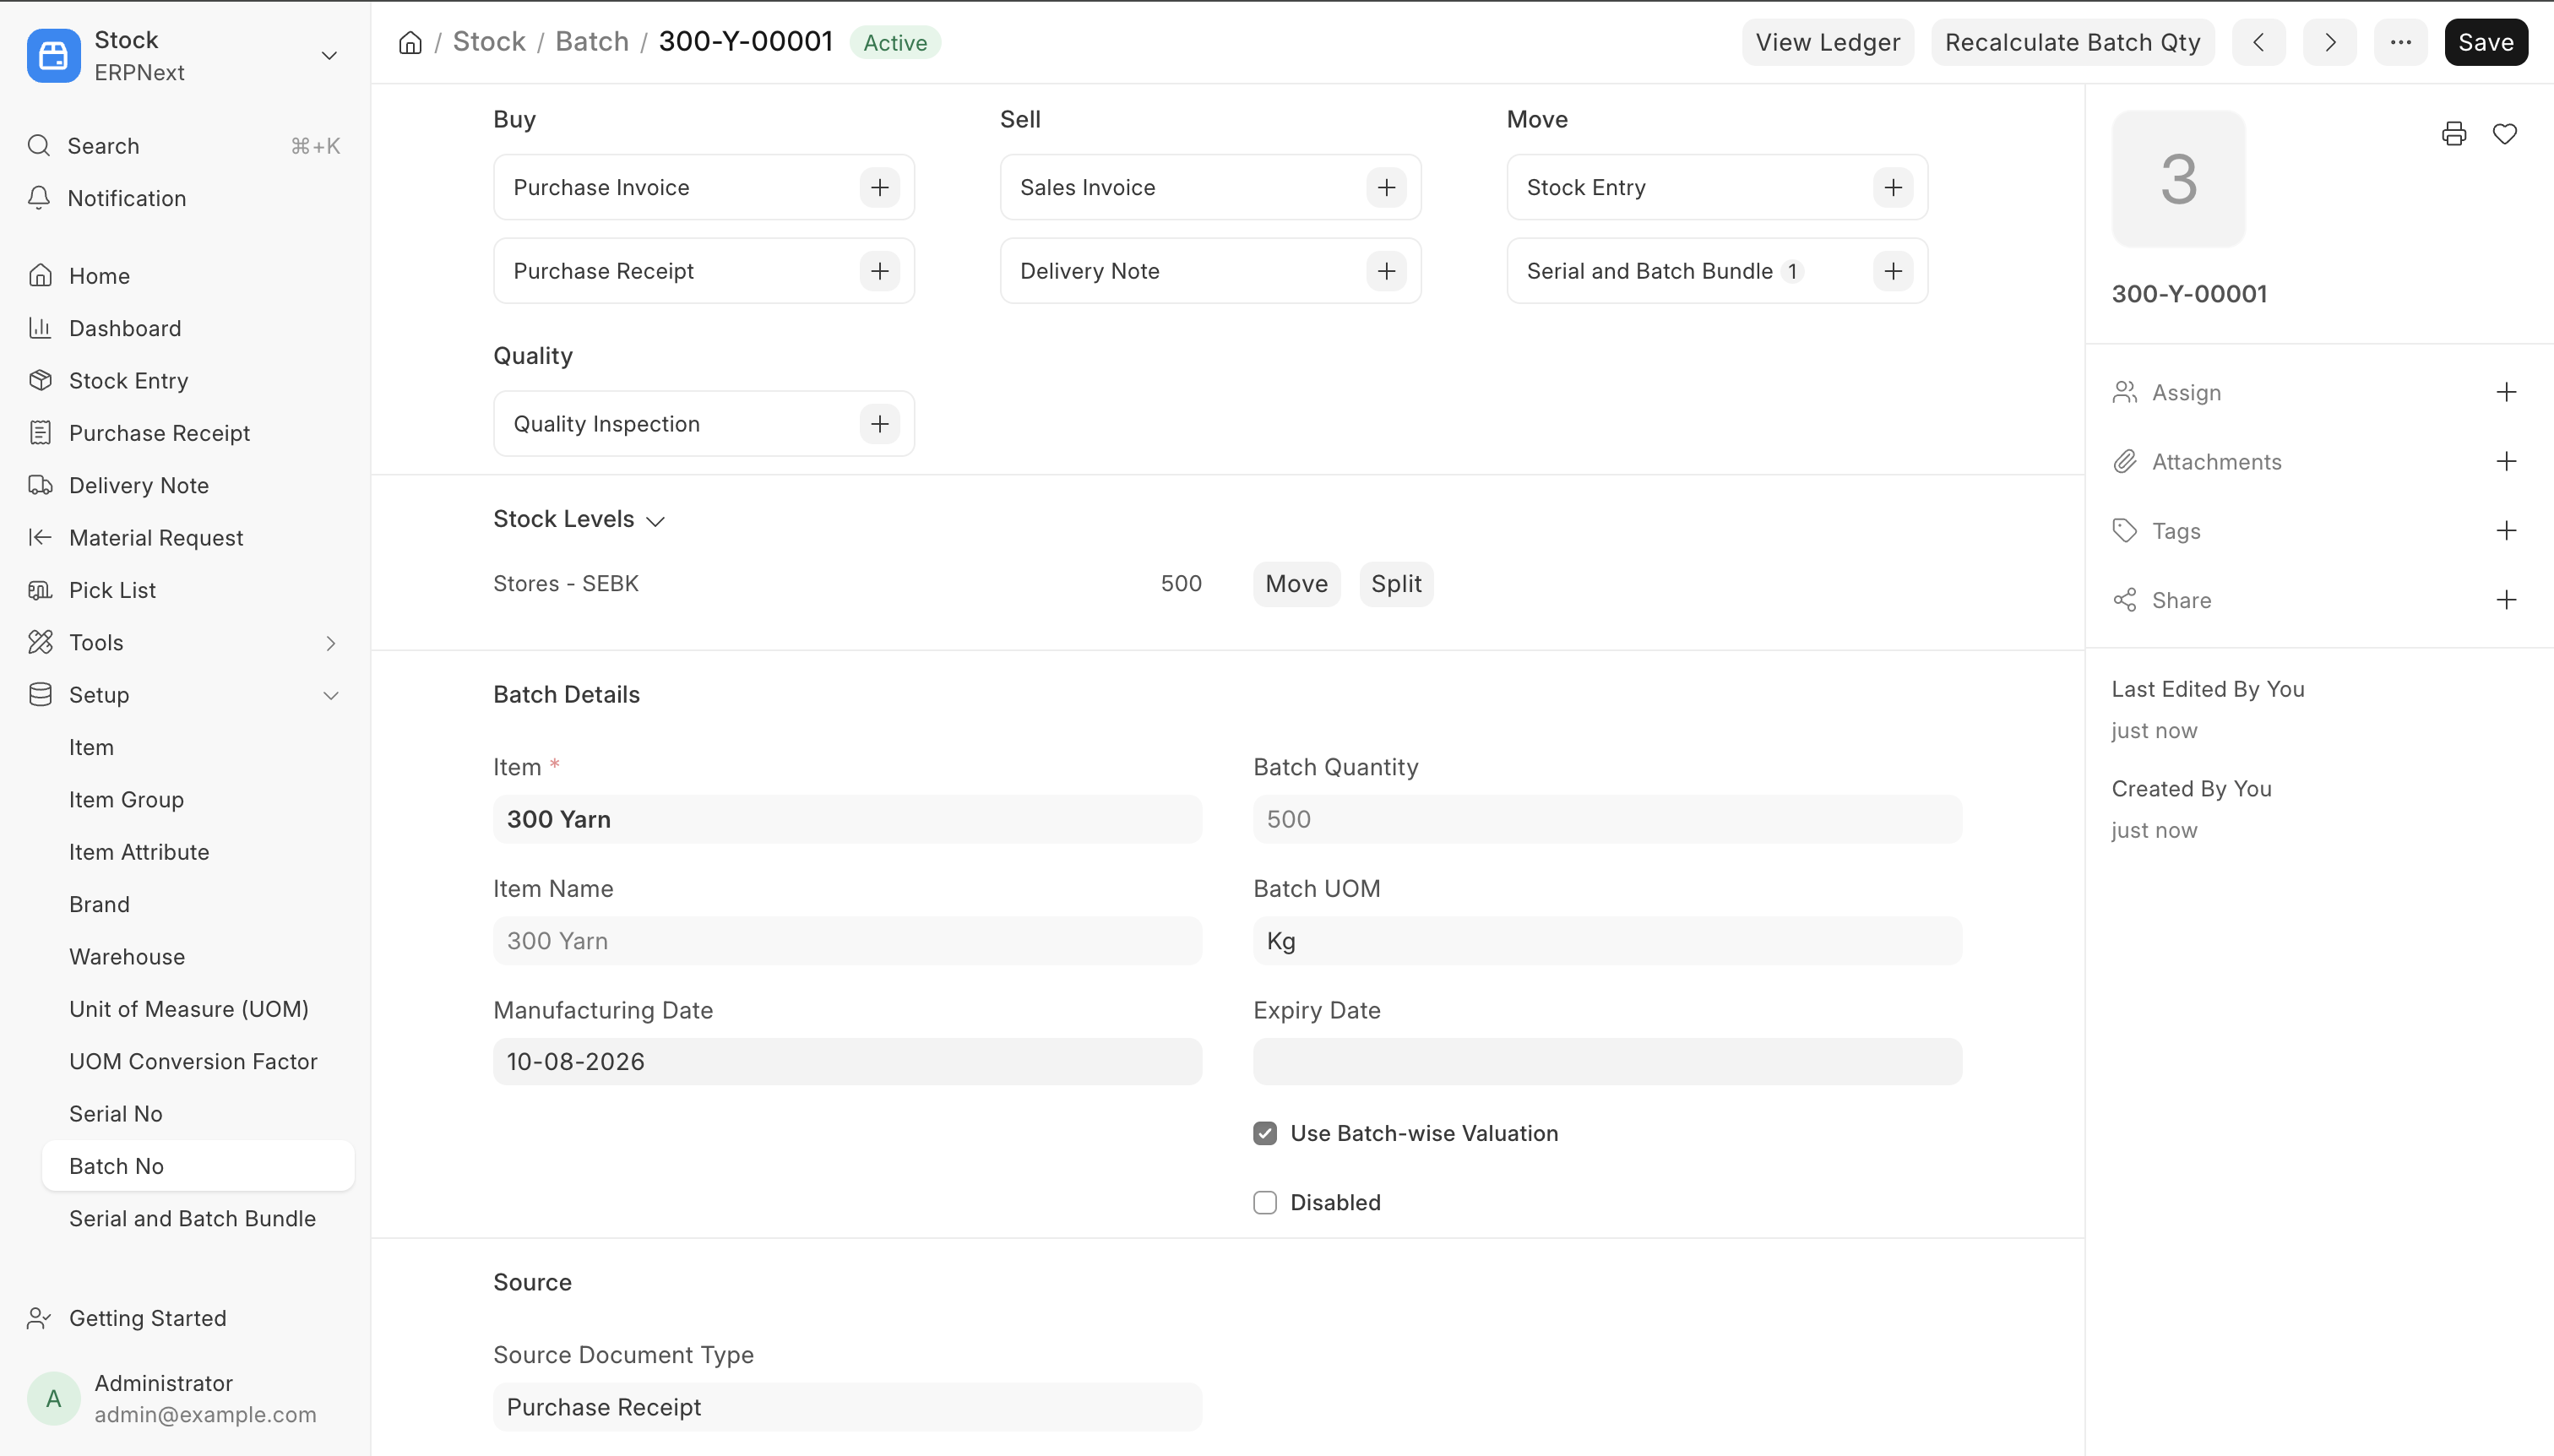2554x1456 pixels.
Task: Share document with Share plus
Action: (2506, 600)
